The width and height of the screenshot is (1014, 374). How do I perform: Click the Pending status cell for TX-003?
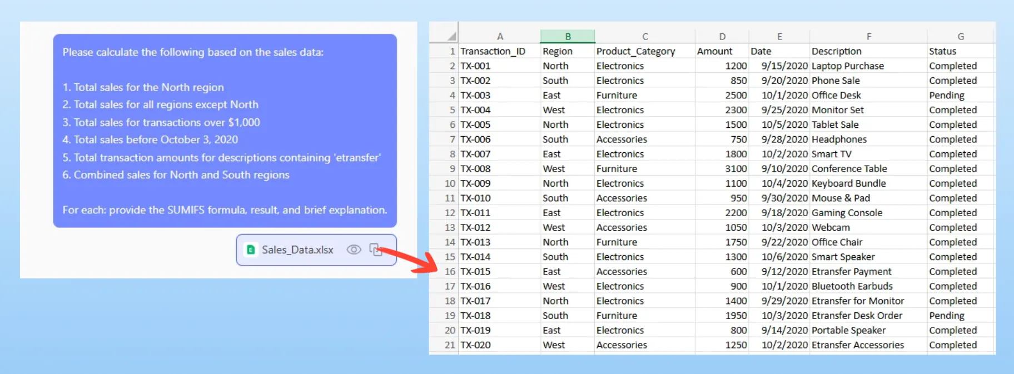[x=946, y=96]
